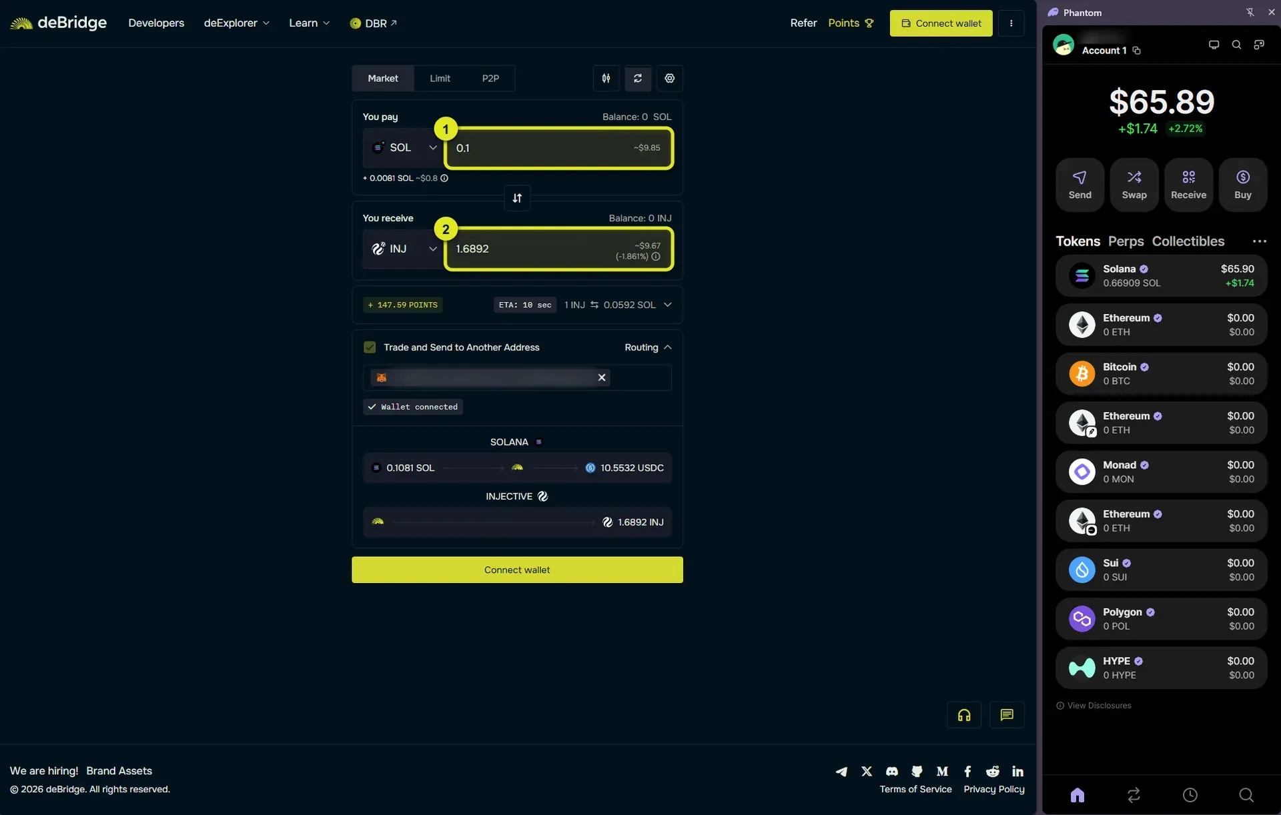Image resolution: width=1281 pixels, height=815 pixels.
Task: Open the Refer link
Action: tap(803, 23)
